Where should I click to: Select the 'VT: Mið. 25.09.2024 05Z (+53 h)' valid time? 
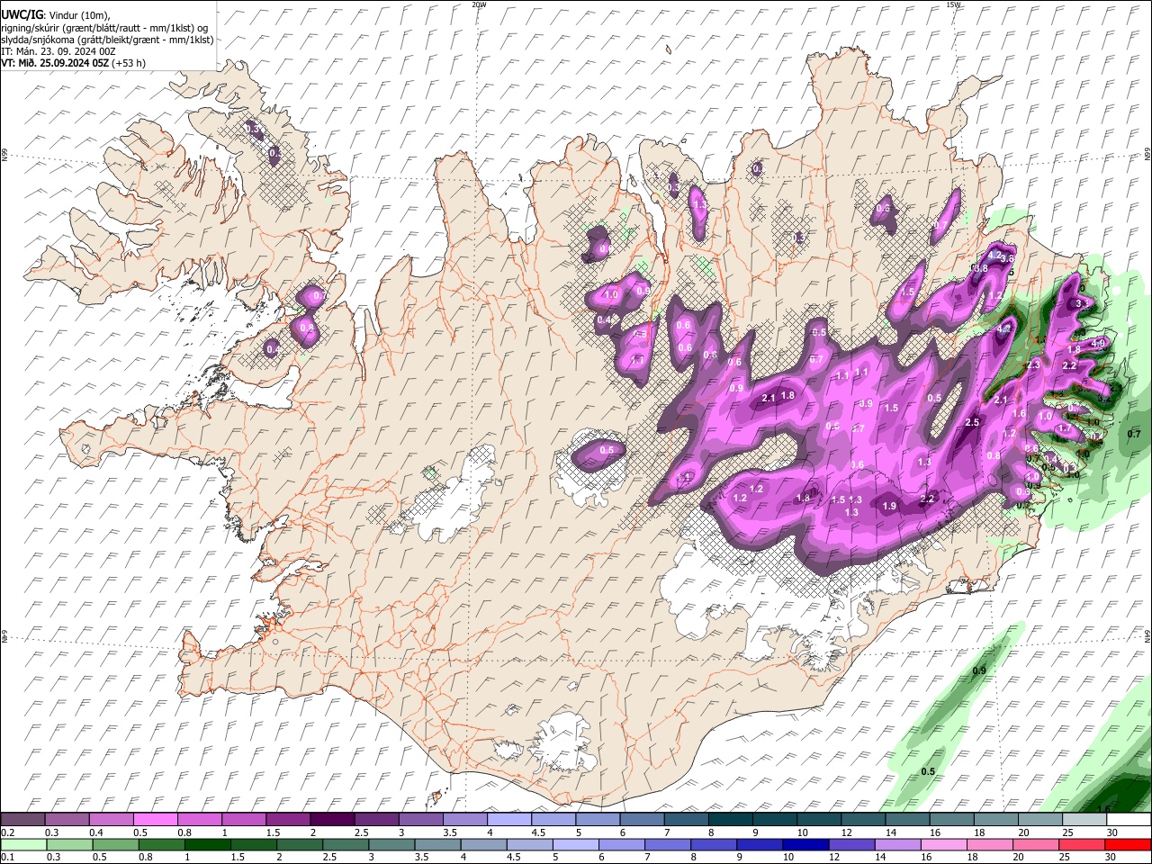74,63
